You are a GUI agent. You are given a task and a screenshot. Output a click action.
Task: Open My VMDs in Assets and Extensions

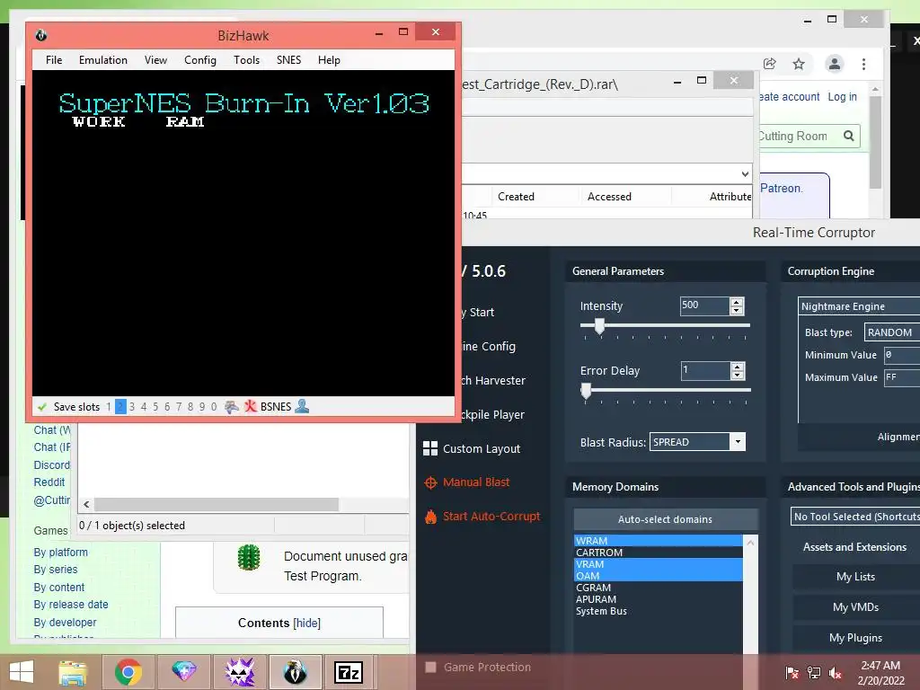tap(855, 607)
